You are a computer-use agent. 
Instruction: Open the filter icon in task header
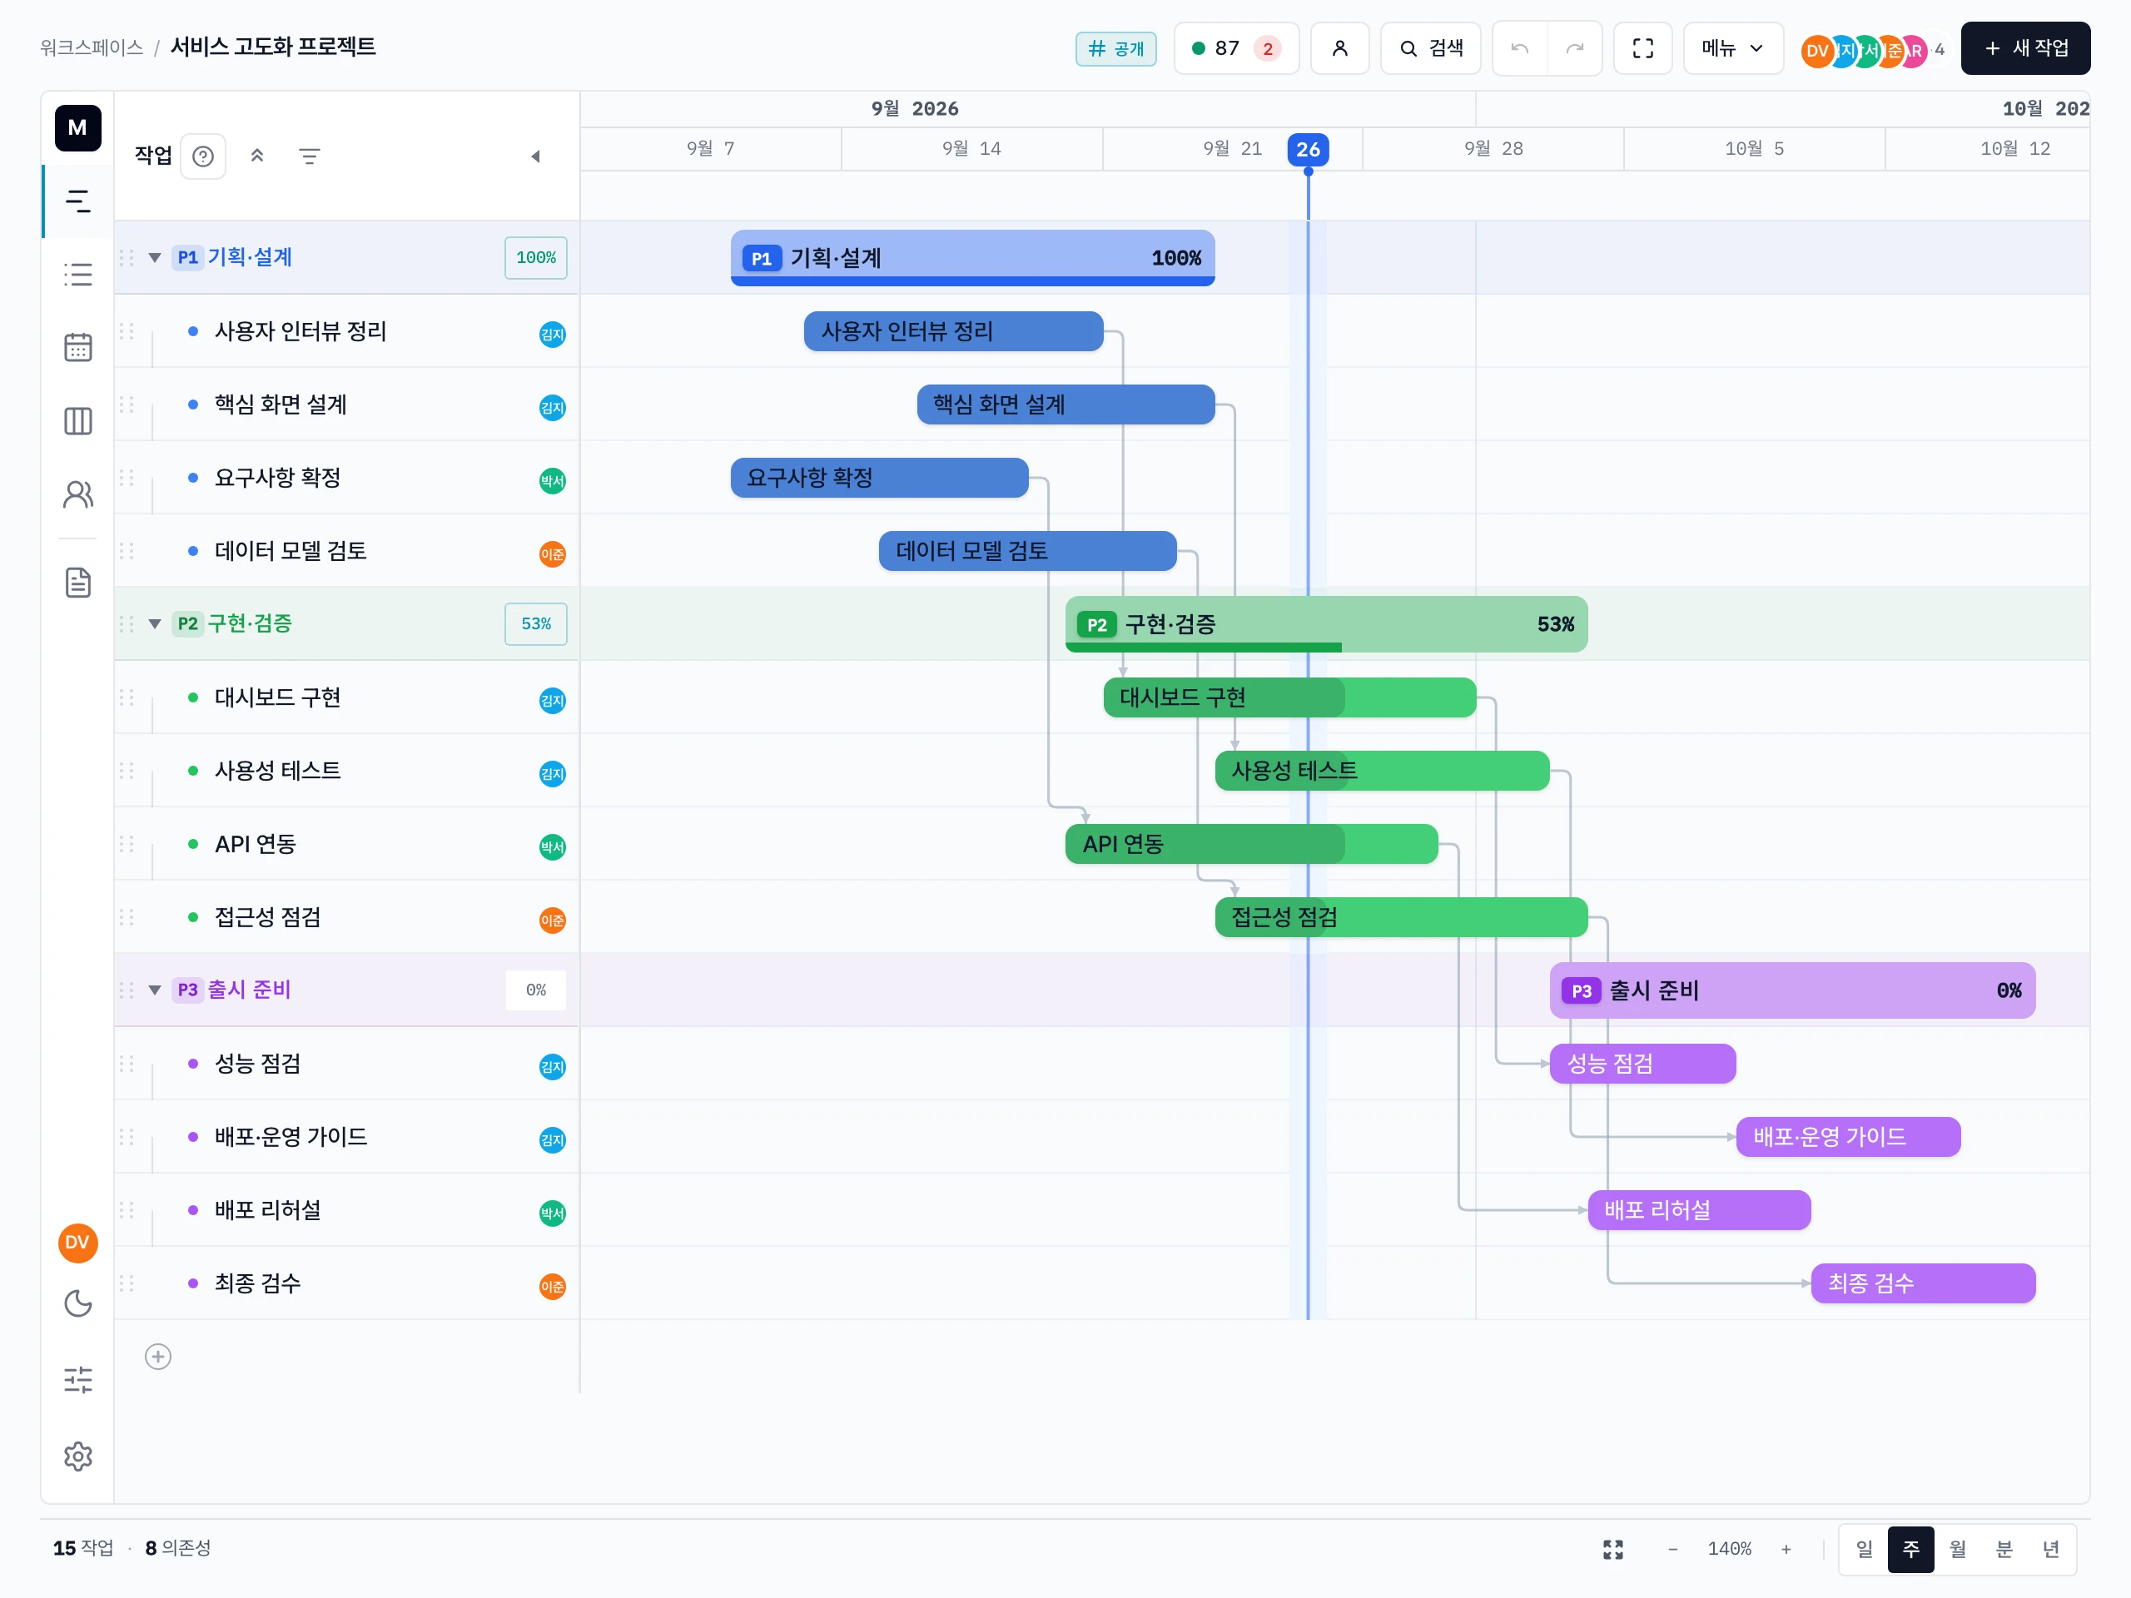(x=310, y=156)
